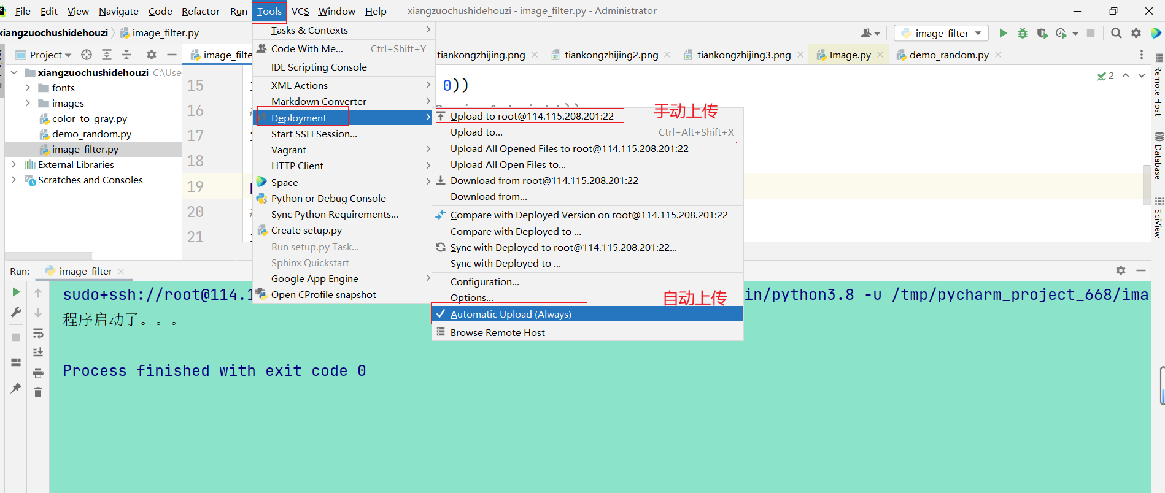Open the inspections checkmark widget
The width and height of the screenshot is (1165, 493).
[1105, 76]
